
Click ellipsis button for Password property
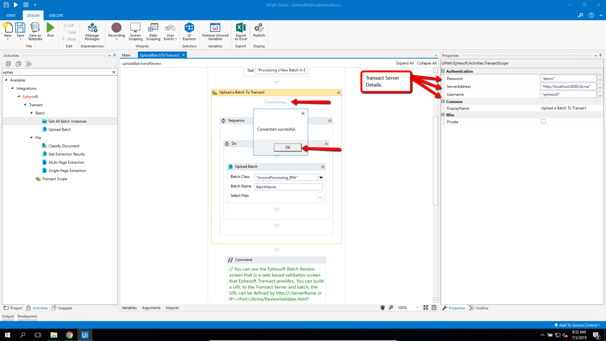tap(600, 78)
